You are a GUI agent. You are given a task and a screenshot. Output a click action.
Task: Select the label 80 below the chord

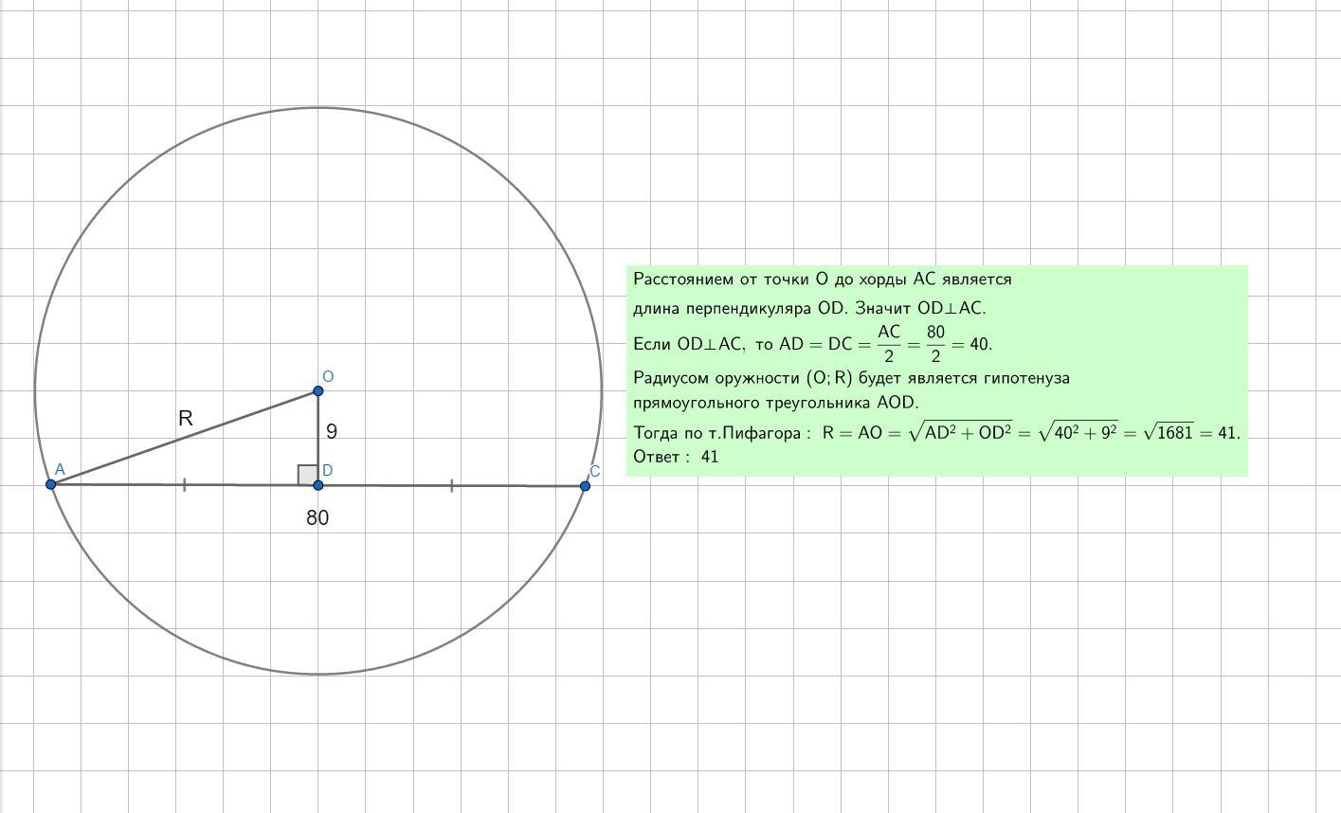click(x=317, y=517)
